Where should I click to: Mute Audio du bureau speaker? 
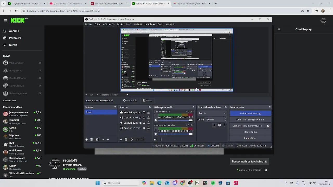(156, 120)
